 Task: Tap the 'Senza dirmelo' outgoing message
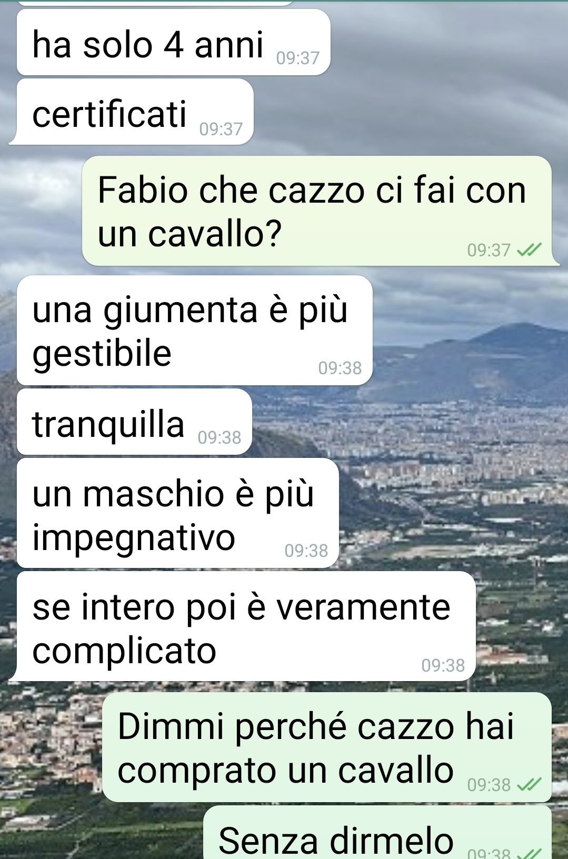point(377,832)
